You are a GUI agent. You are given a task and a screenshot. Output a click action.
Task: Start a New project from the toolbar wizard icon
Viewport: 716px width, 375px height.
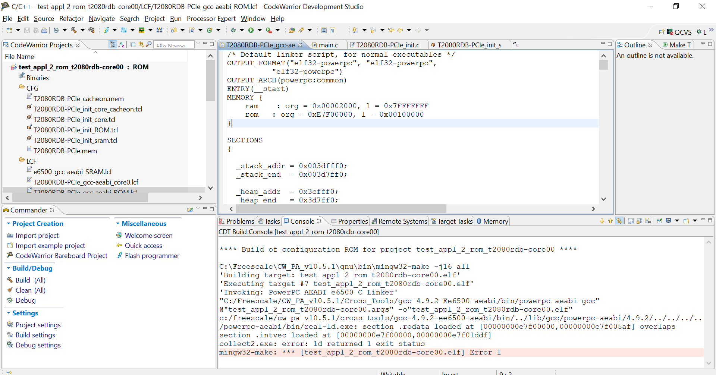pos(9,31)
